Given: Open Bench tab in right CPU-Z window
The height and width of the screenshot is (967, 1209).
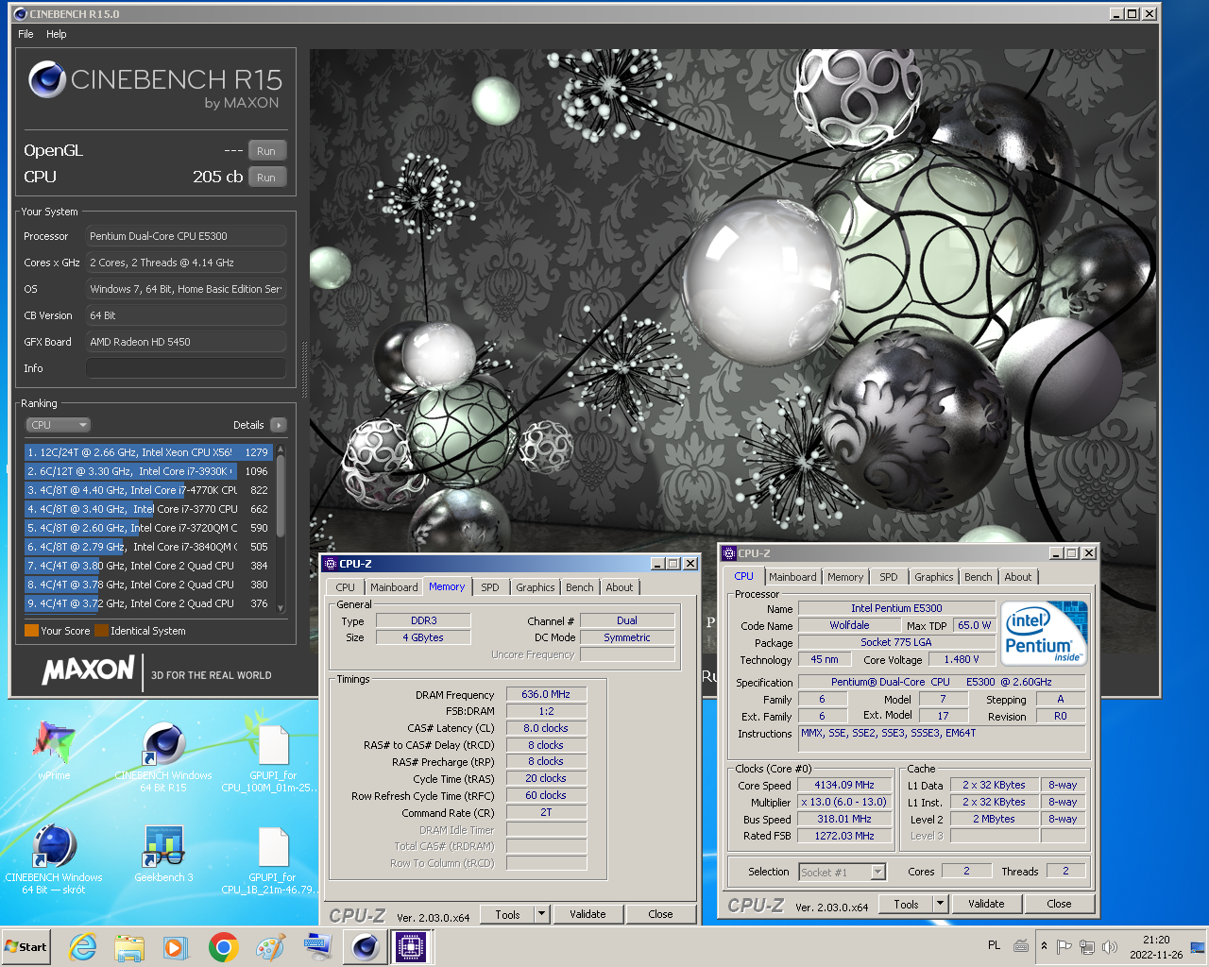Looking at the screenshot, I should [x=979, y=577].
